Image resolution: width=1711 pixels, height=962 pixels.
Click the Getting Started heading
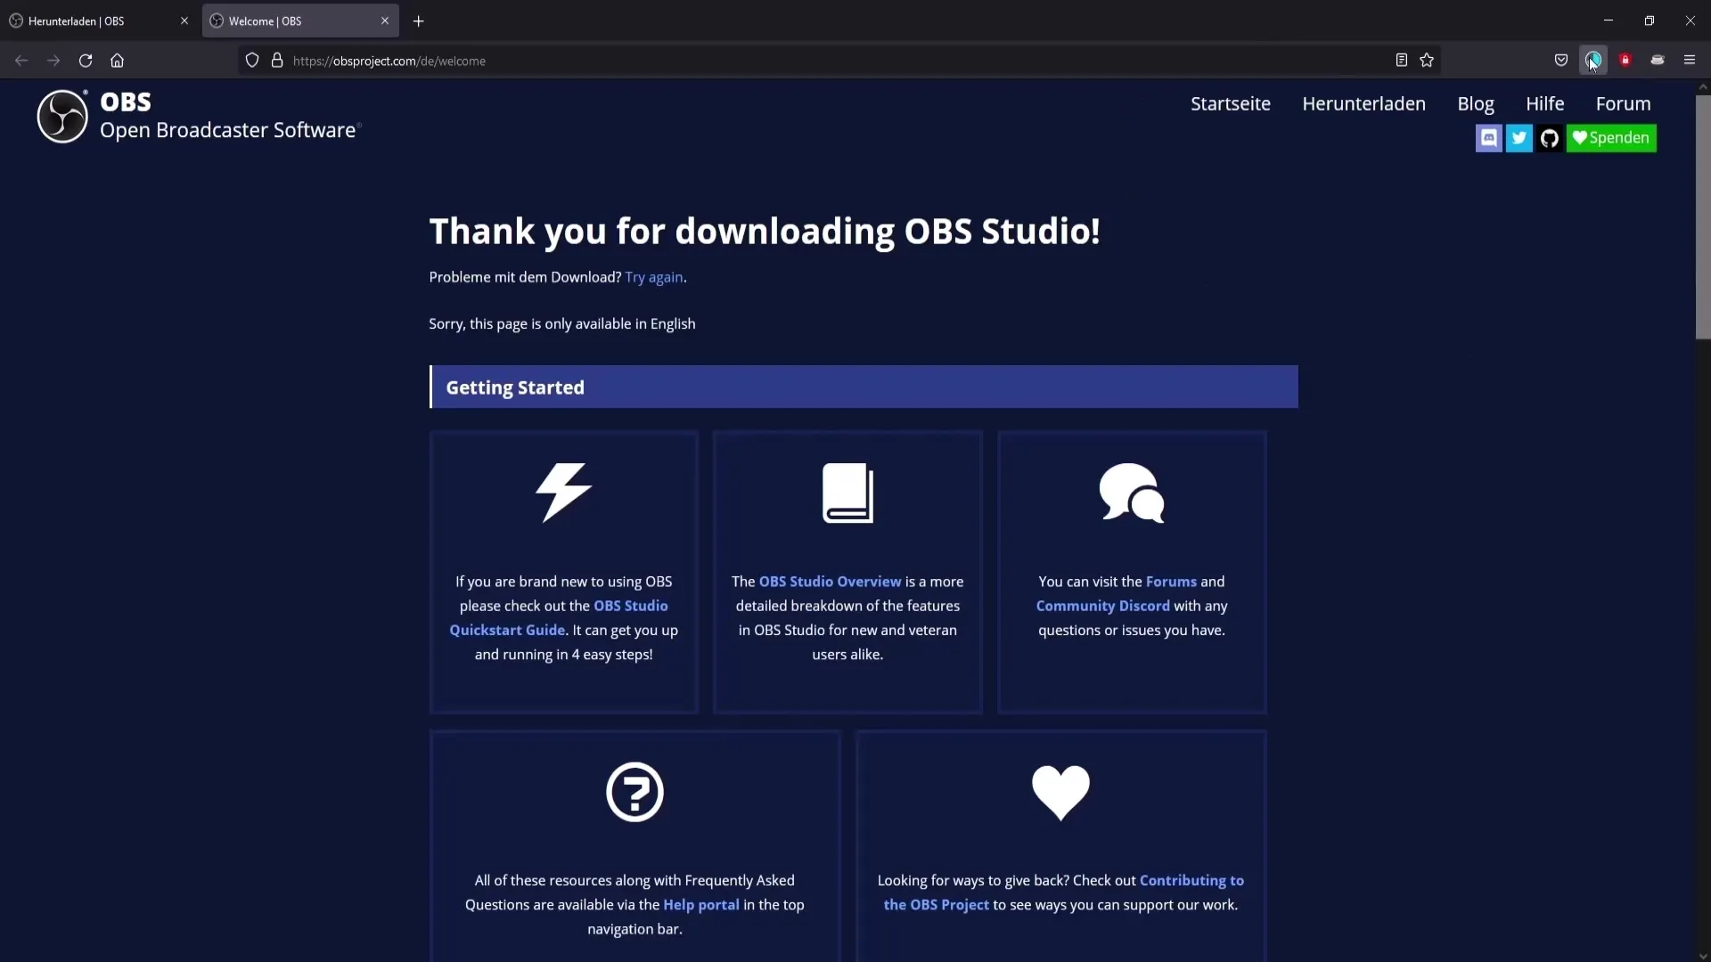[515, 387]
